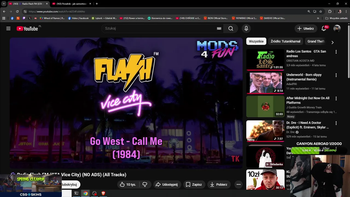Open the YouTube notifications bell
Screen dimensions: 350x197
(x=324, y=28)
